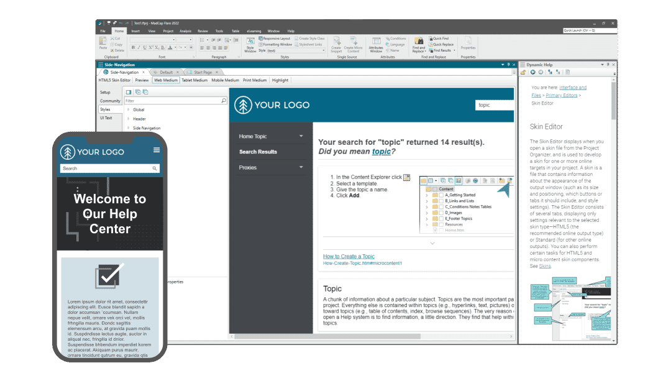Click the Paste icon in Clipboard group
Viewport: 671px width, 373px height.
point(103,44)
